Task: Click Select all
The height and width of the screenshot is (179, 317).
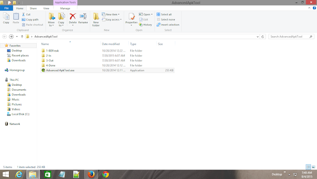Action: click(164, 14)
